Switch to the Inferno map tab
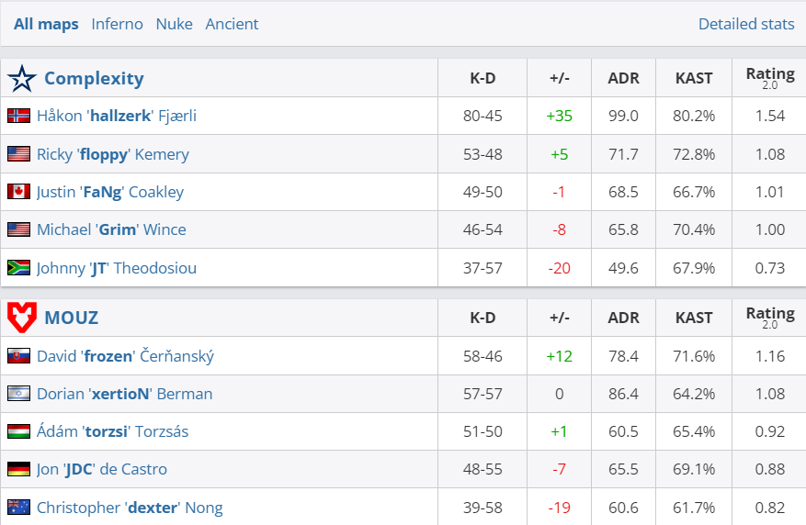Image resolution: width=806 pixels, height=525 pixels. point(117,24)
